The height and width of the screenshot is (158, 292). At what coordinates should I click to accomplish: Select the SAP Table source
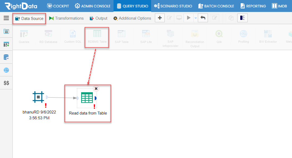pos(122,37)
